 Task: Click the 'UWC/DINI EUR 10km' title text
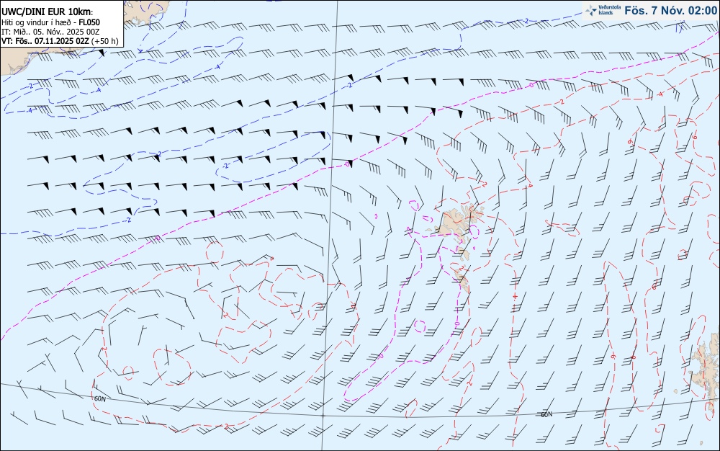click(46, 12)
